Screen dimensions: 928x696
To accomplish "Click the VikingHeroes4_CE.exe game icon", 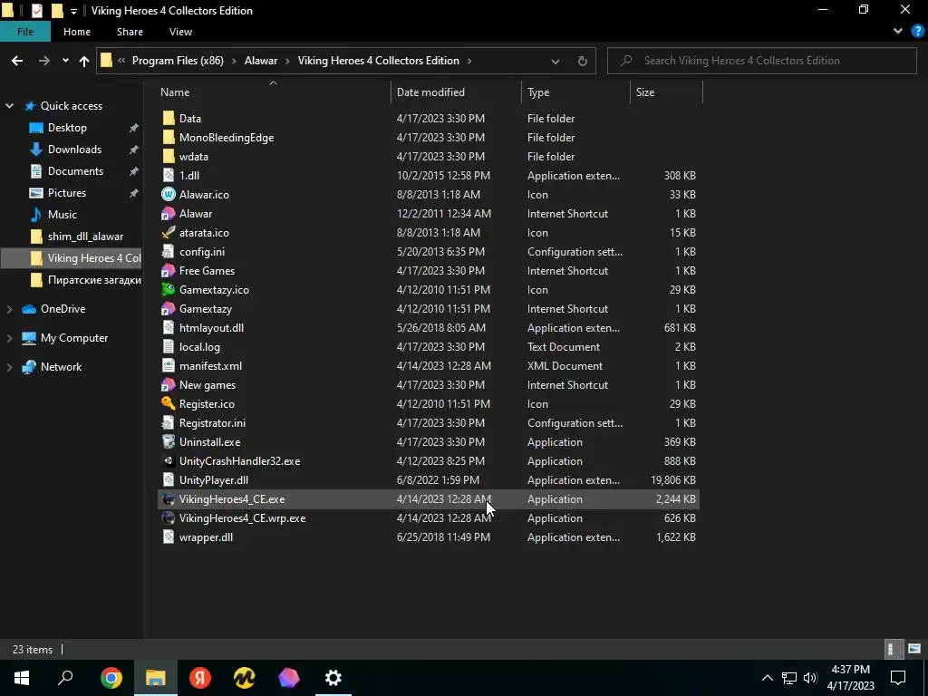I will click(169, 499).
